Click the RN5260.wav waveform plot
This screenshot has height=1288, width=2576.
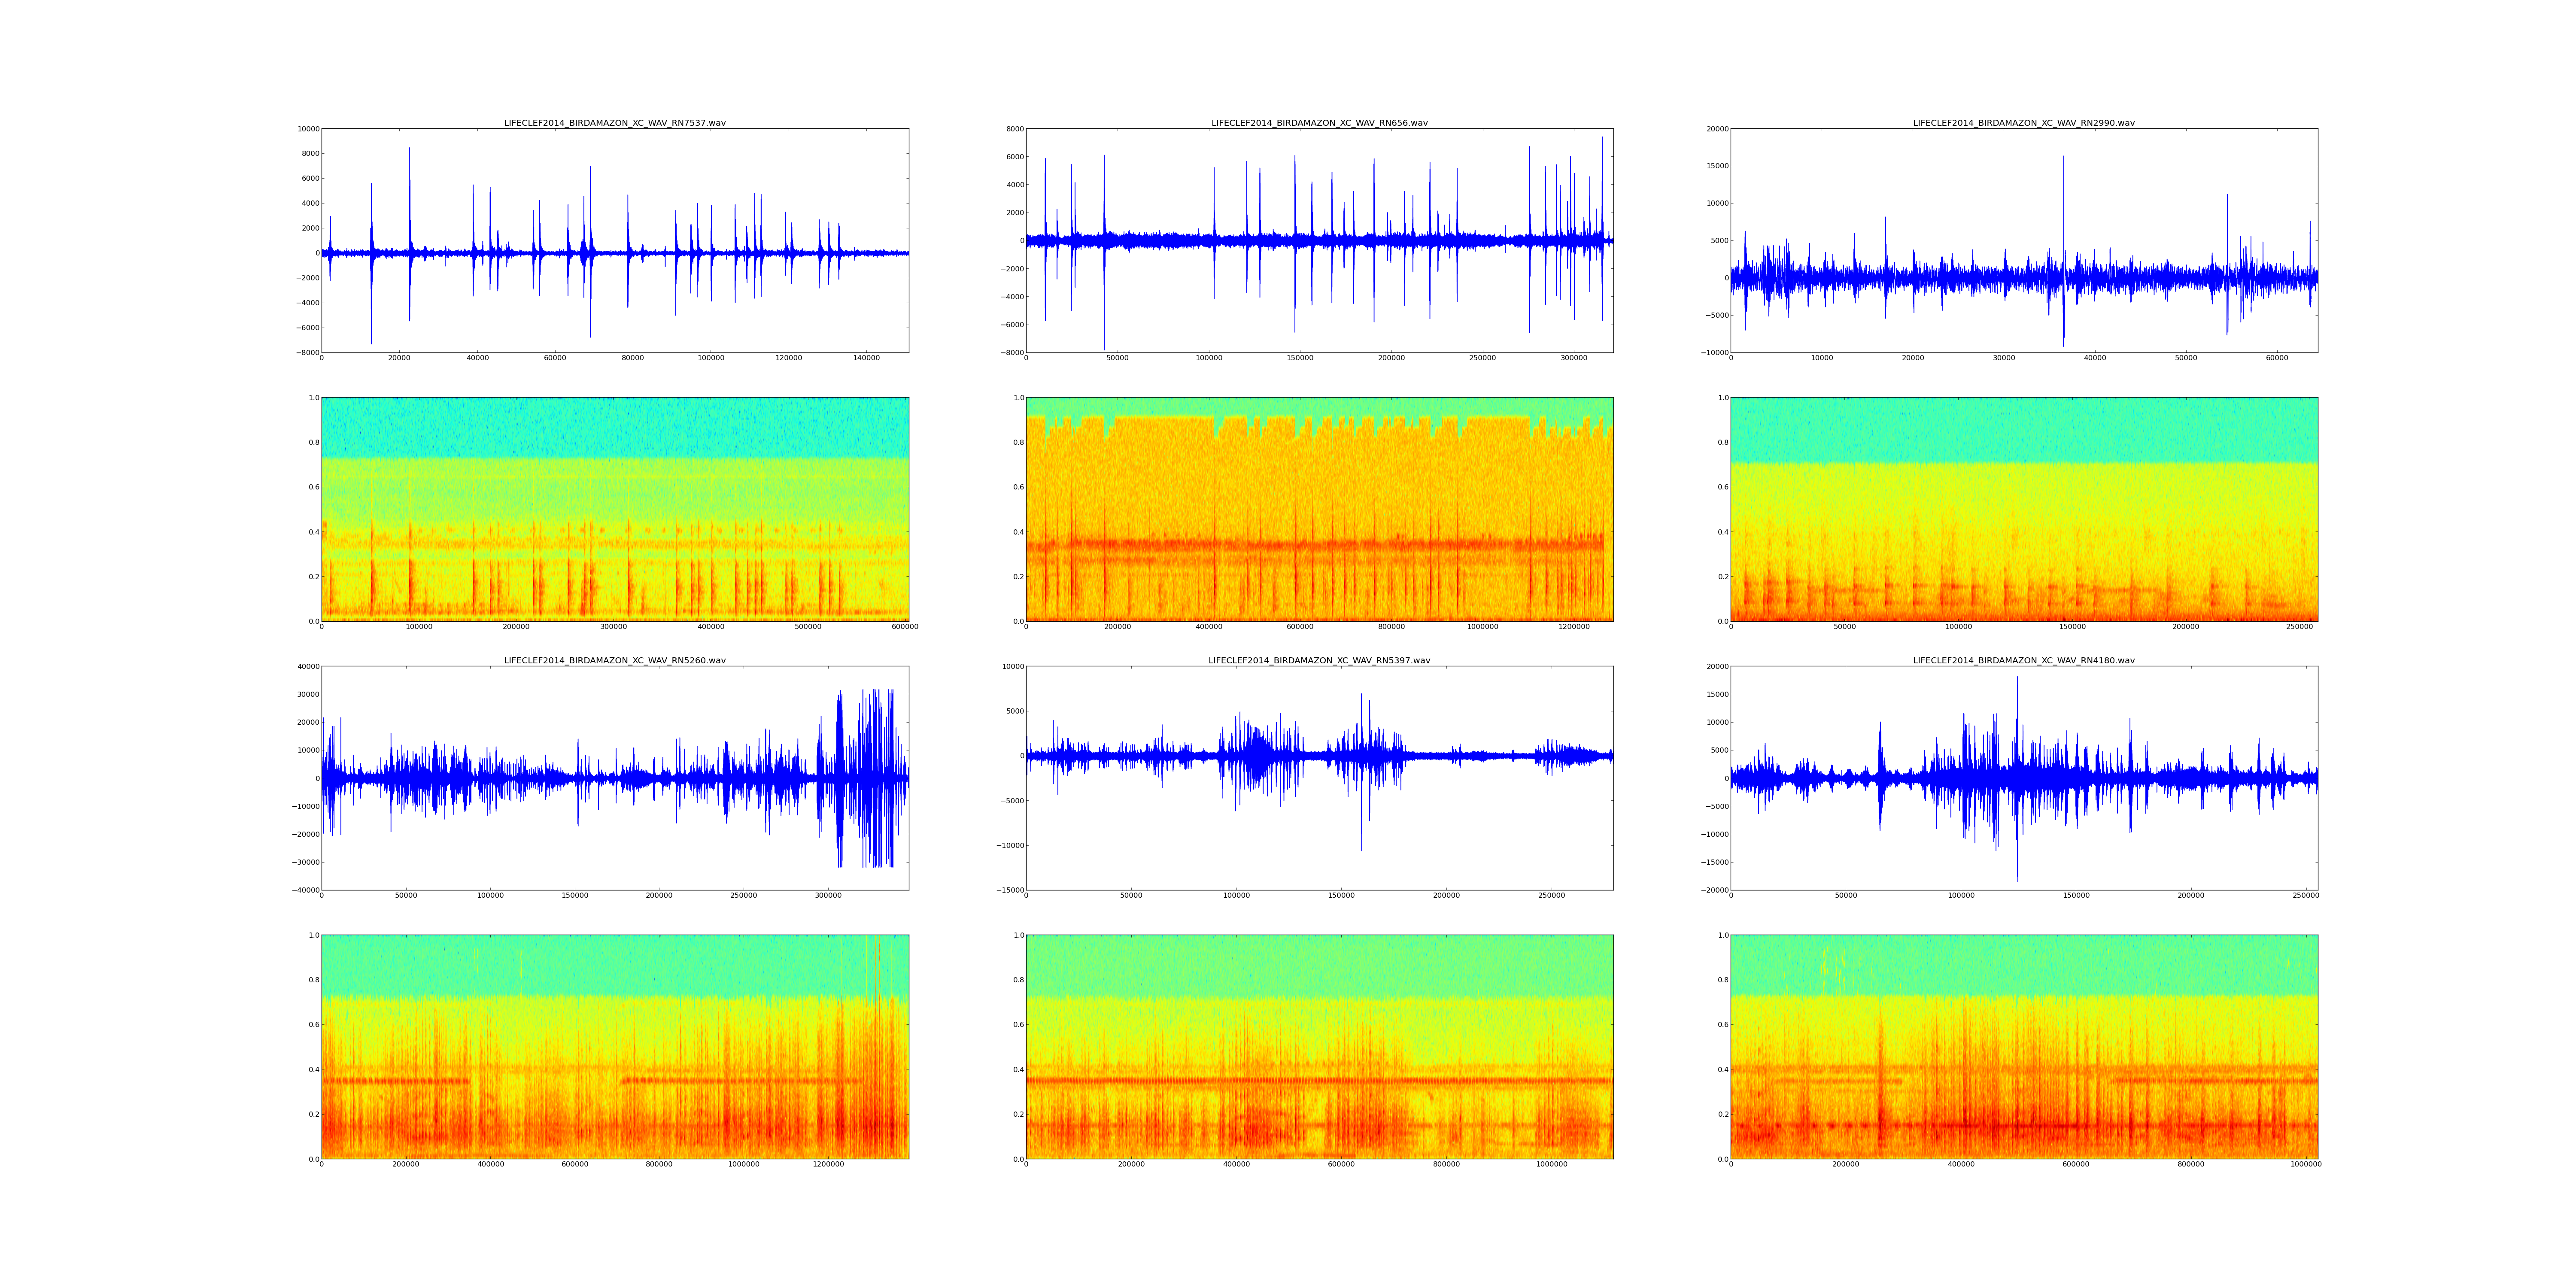pyautogui.click(x=614, y=778)
